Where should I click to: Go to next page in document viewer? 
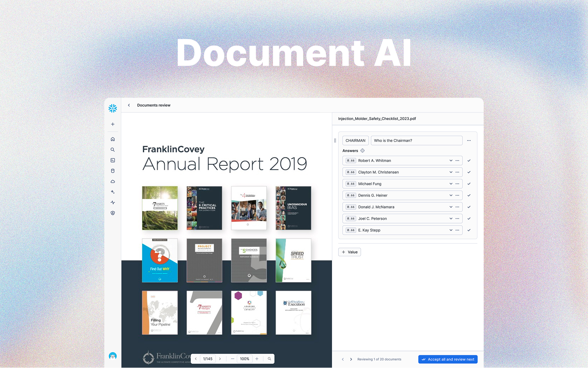coord(220,359)
